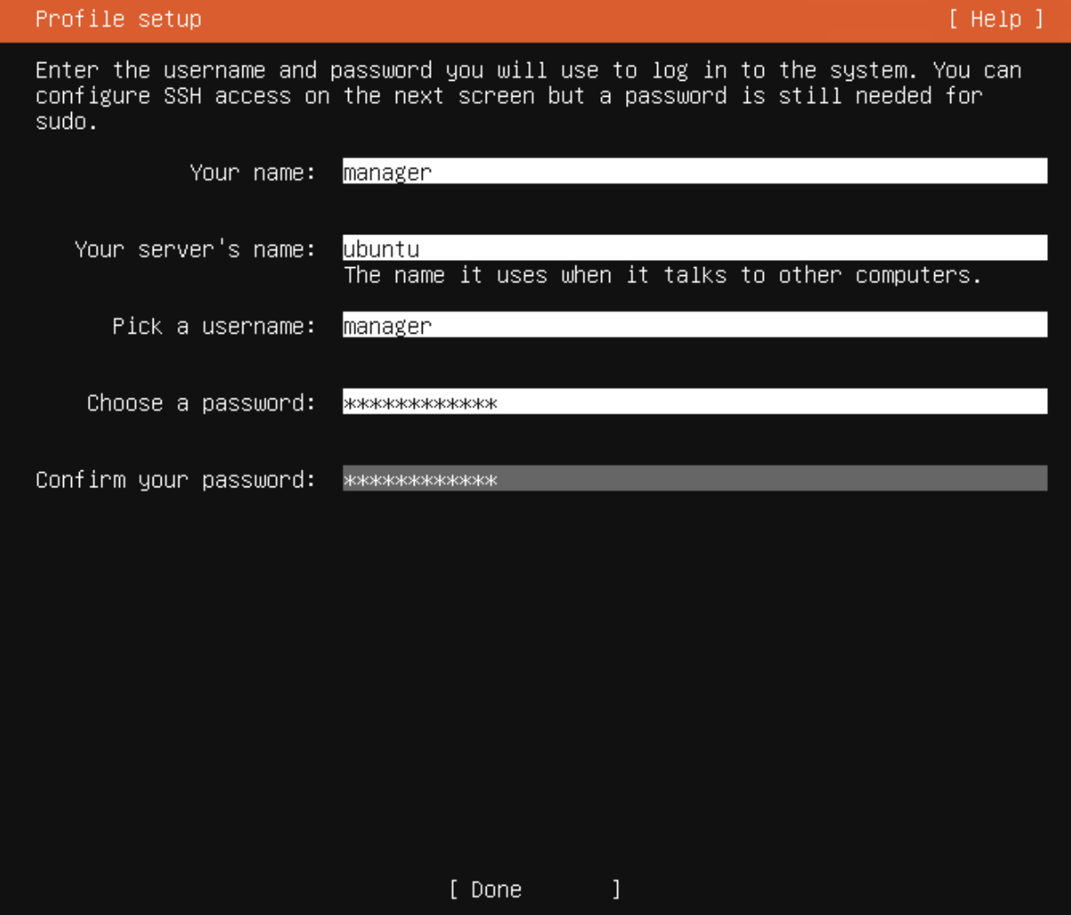Image resolution: width=1071 pixels, height=915 pixels.
Task: Click the "Confirm your password:" label
Action: 176,480
